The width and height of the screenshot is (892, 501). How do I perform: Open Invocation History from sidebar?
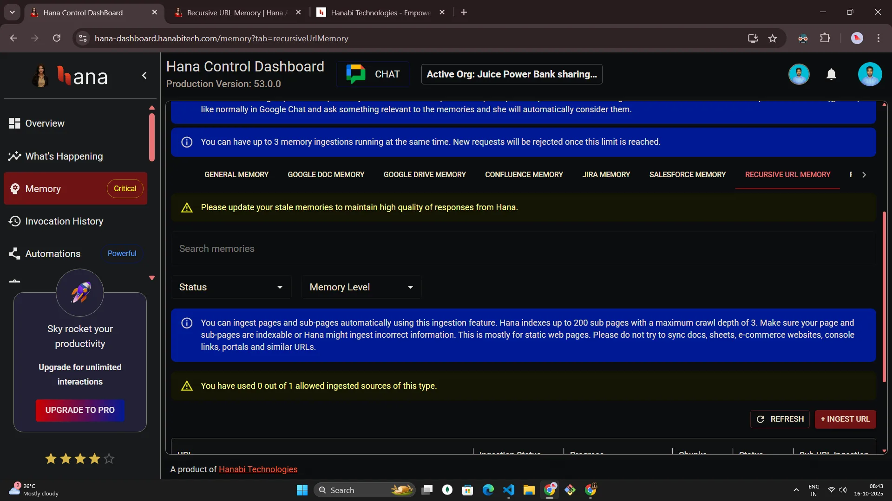click(x=64, y=221)
